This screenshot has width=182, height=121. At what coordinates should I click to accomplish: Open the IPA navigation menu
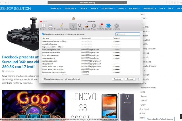click(171, 9)
